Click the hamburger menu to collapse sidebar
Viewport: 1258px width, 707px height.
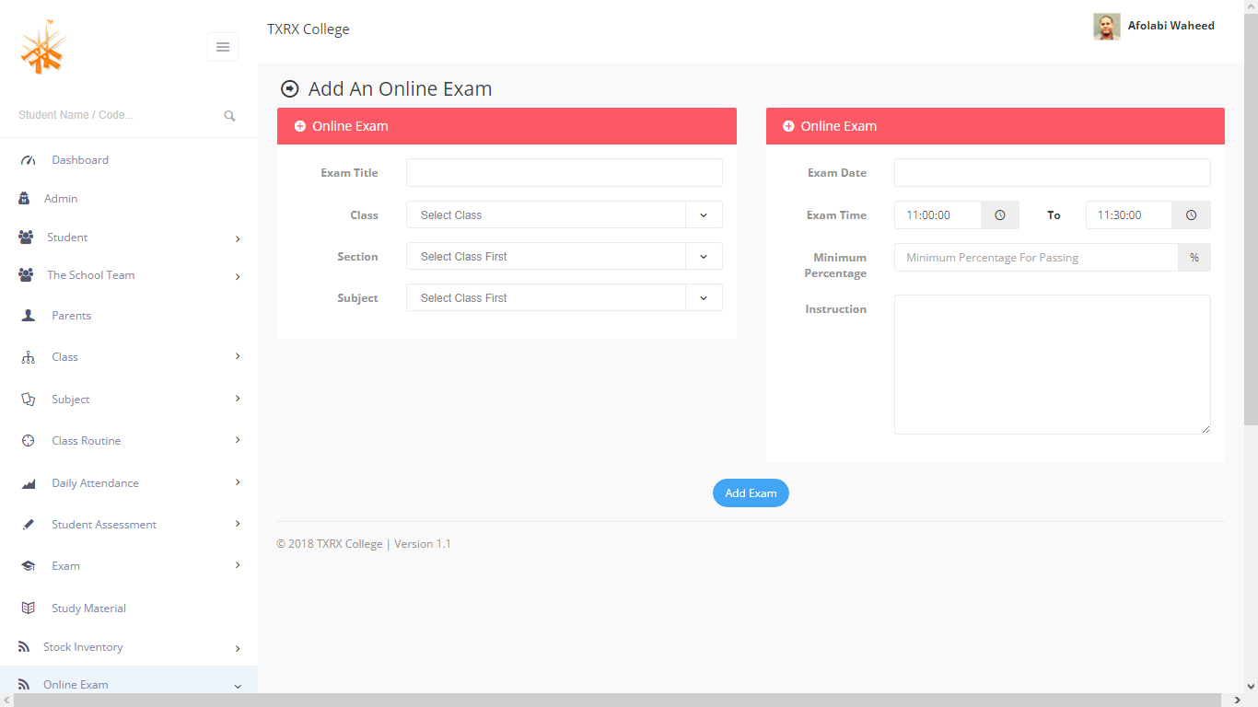(222, 46)
